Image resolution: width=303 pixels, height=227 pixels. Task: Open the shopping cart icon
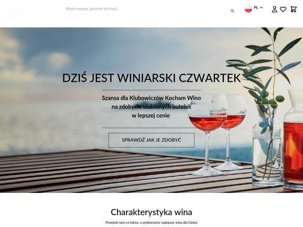pos(294,9)
